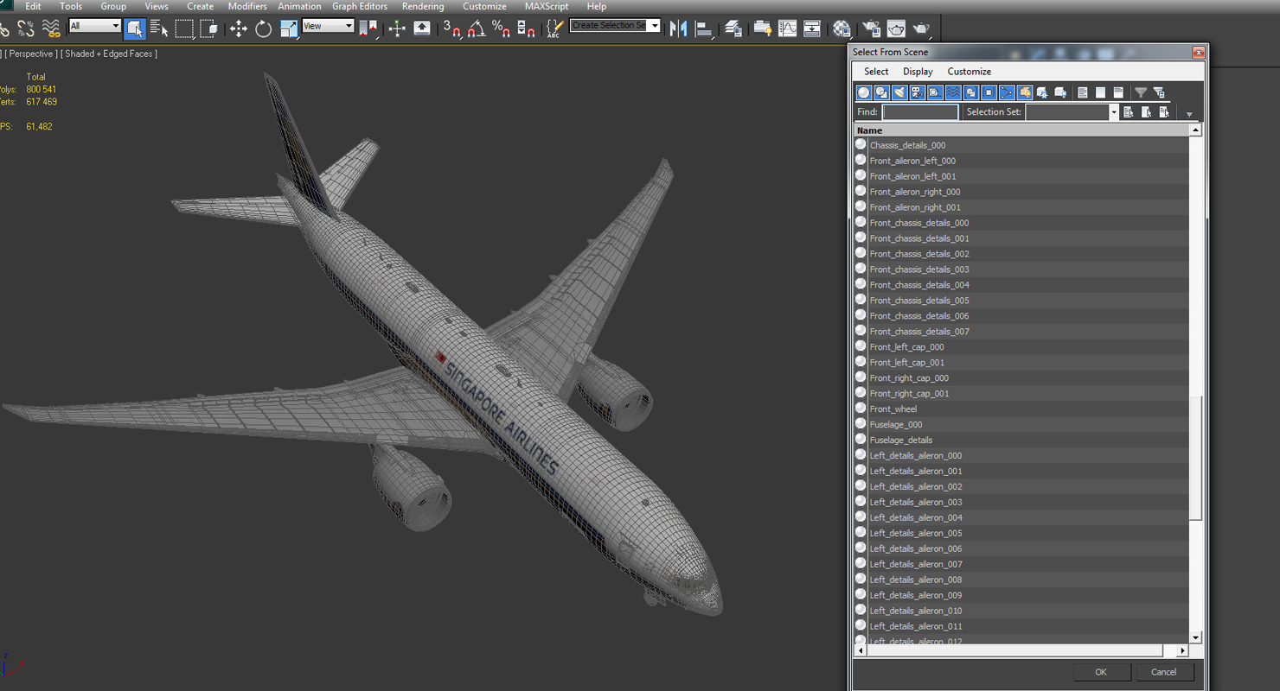
Task: Click scroll right arrow in horizontal scrollbar
Action: [1182, 650]
